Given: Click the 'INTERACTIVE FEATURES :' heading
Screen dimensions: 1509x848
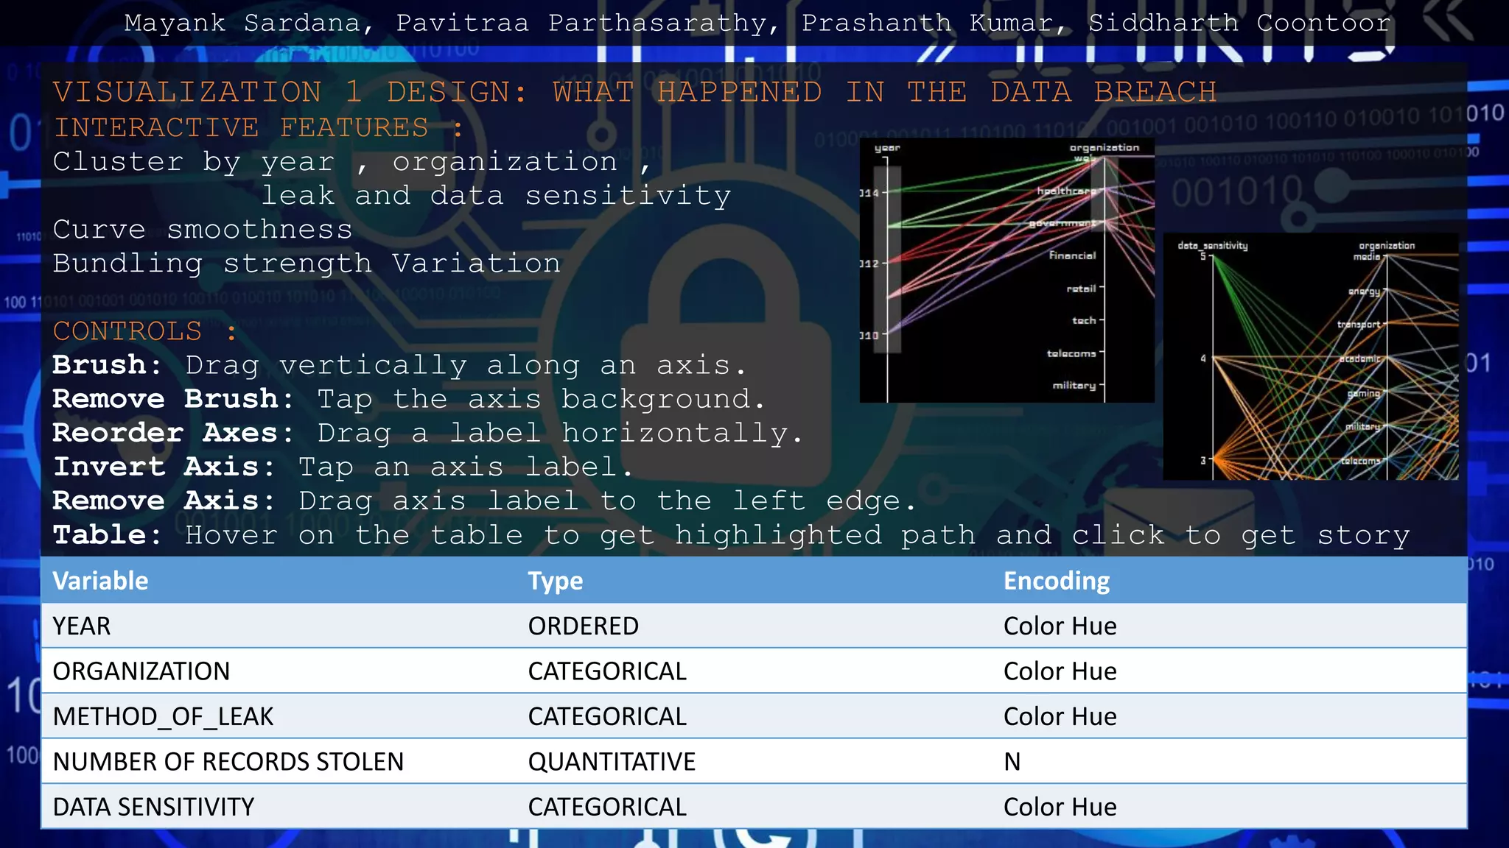Looking at the screenshot, I should click(258, 128).
